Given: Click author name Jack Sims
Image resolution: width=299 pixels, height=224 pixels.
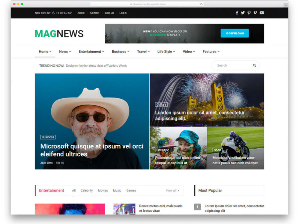Looking at the screenshot, I should (46, 163).
